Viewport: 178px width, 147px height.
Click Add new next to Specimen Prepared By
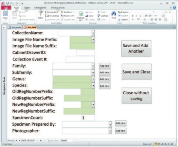point(120,123)
